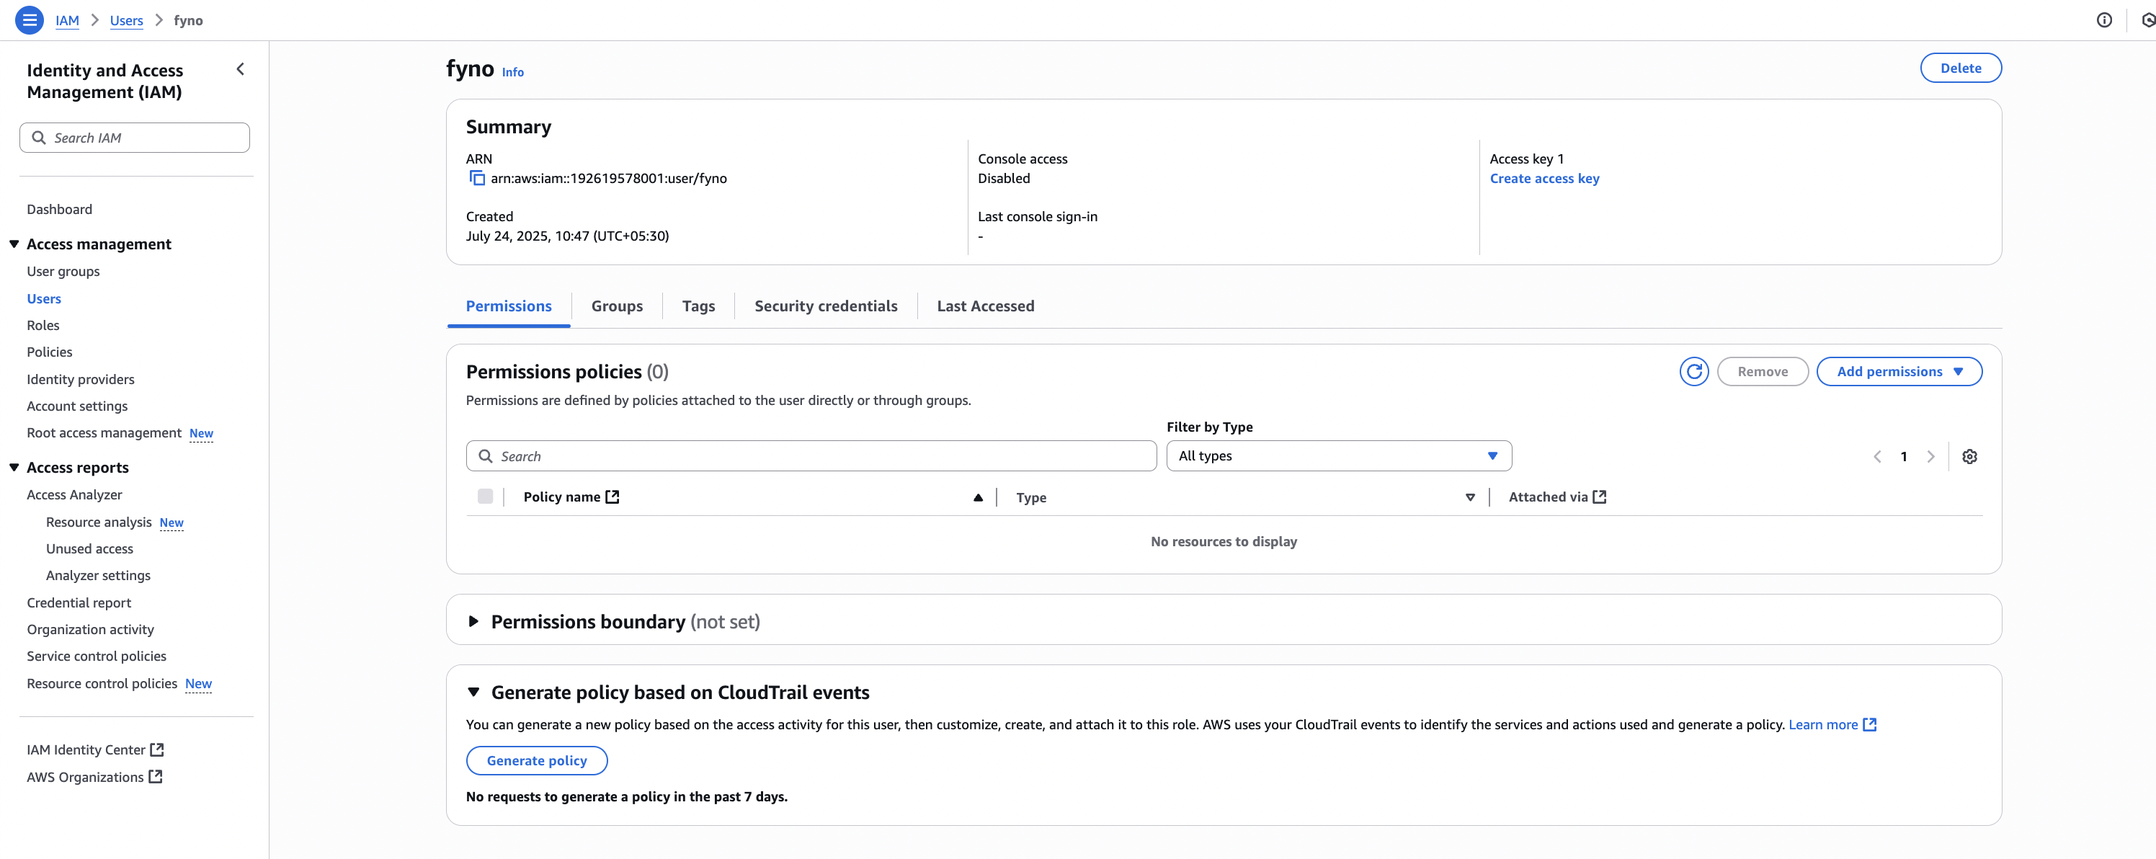The height and width of the screenshot is (859, 2156).
Task: Click the Create access key link
Action: click(x=1543, y=178)
